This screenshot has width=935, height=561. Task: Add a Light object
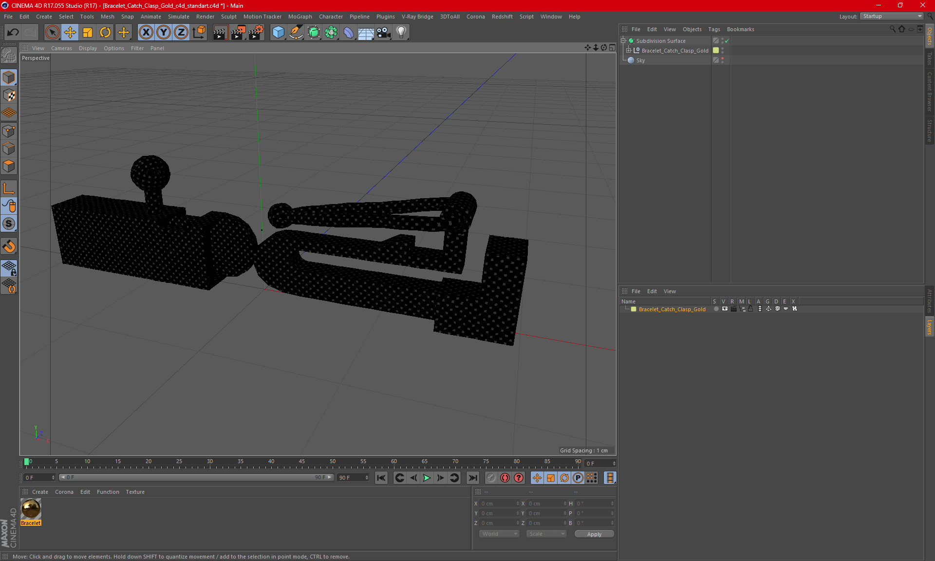coord(401,33)
